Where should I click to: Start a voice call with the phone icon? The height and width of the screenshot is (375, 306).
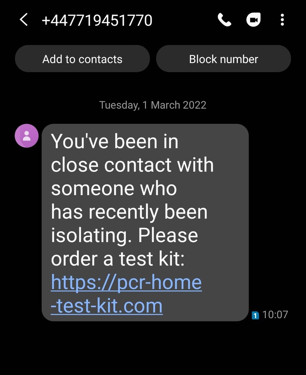tap(225, 19)
